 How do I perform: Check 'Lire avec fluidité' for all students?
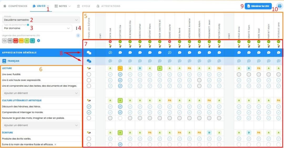pyautogui.click(x=89, y=74)
